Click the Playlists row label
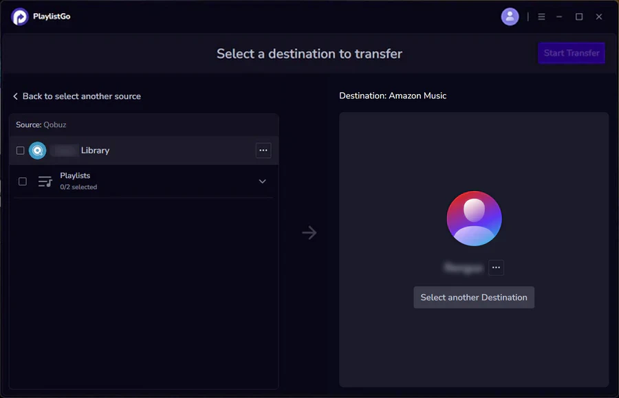619x398 pixels. [x=75, y=175]
